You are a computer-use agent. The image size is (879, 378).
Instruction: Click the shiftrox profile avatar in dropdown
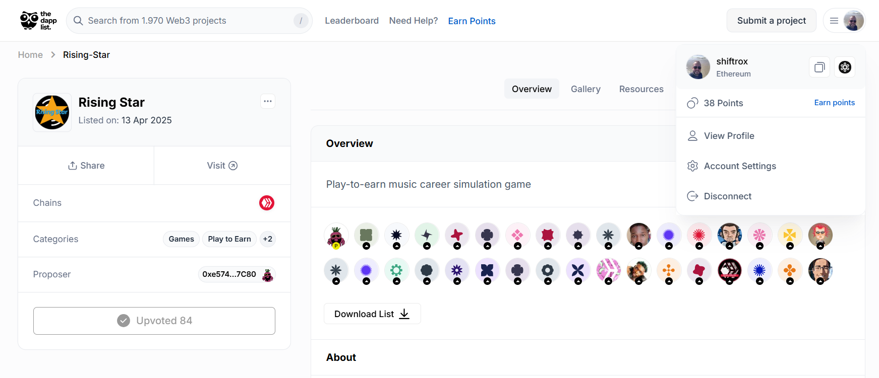(698, 67)
